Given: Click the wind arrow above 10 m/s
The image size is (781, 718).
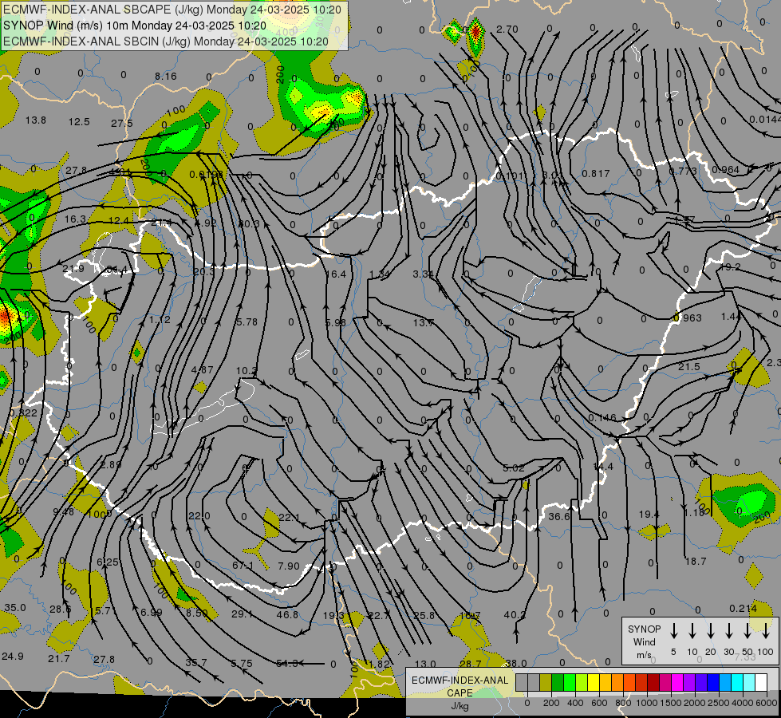Looking at the screenshot, I should pos(692,630).
